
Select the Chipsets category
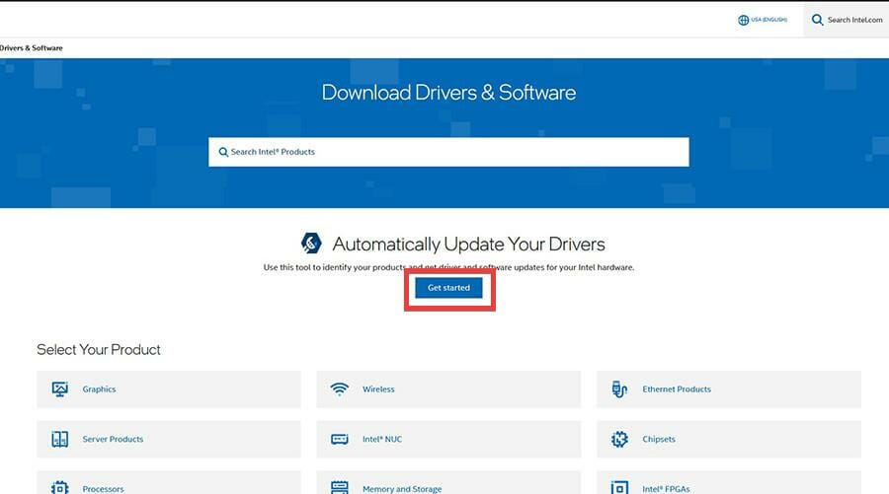[729, 439]
